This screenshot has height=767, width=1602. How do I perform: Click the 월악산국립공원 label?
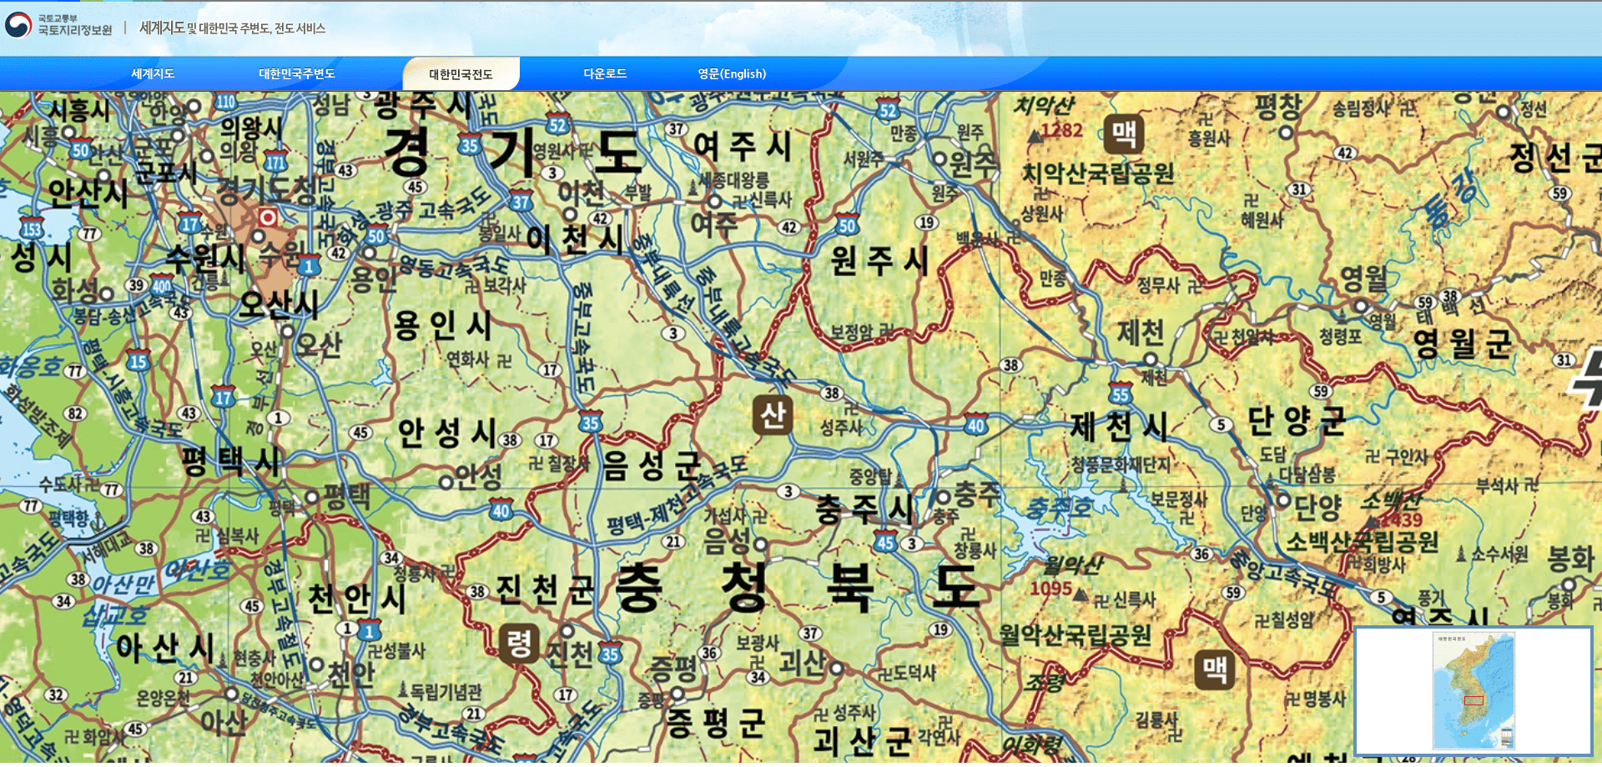point(1076,635)
